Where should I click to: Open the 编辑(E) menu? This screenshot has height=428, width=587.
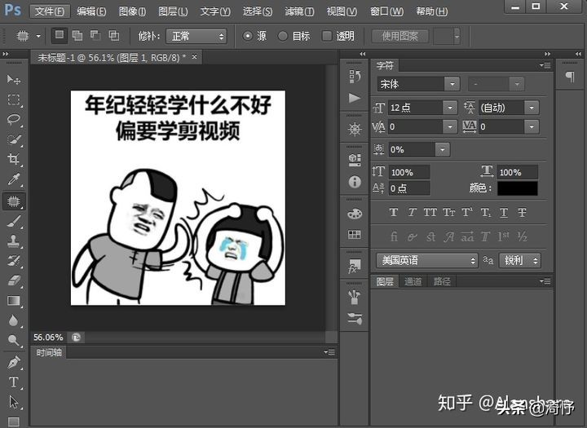point(91,11)
